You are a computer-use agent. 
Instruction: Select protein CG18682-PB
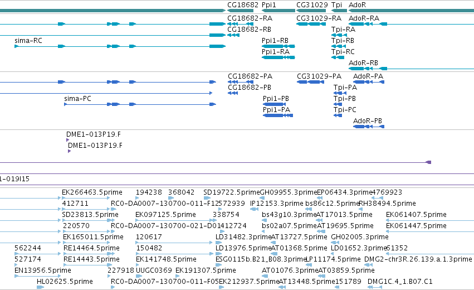pyautogui.click(x=250, y=88)
